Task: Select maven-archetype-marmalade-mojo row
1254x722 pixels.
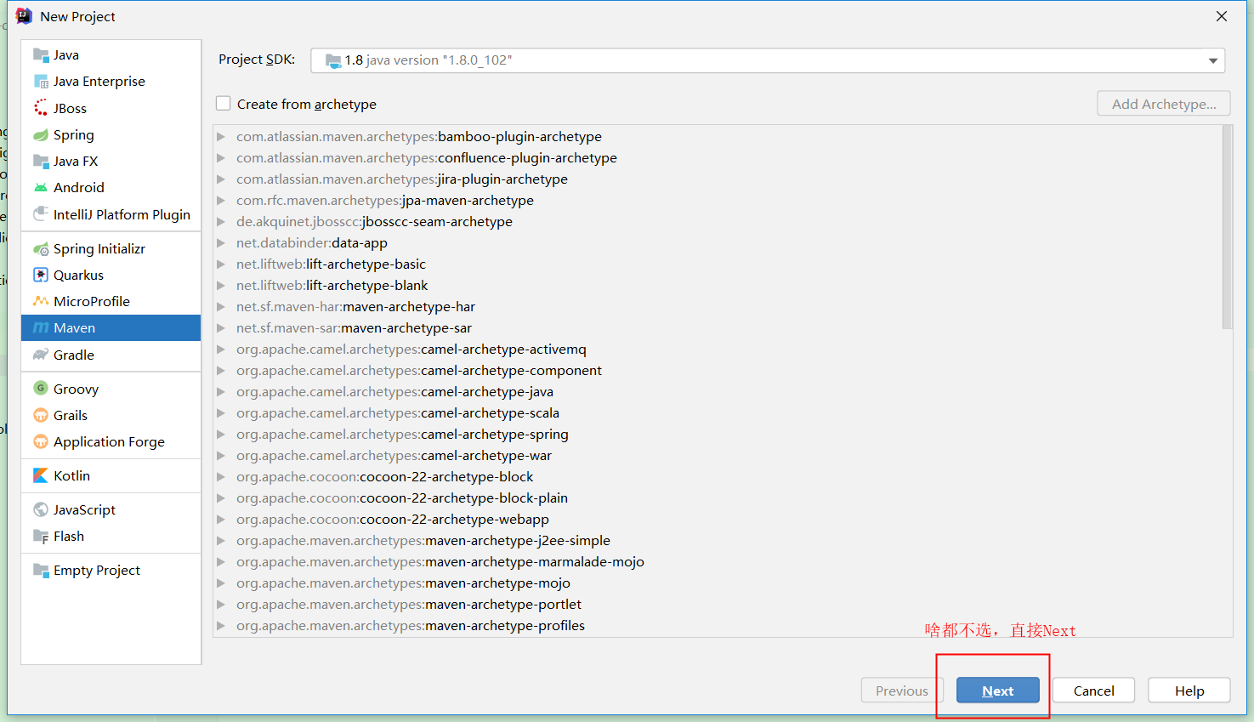Action: coord(717,561)
